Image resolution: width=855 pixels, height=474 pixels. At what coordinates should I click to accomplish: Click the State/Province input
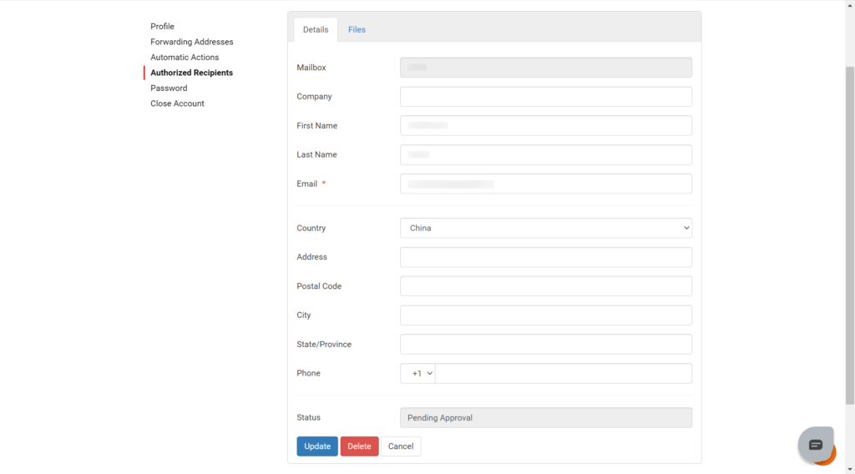pos(545,345)
